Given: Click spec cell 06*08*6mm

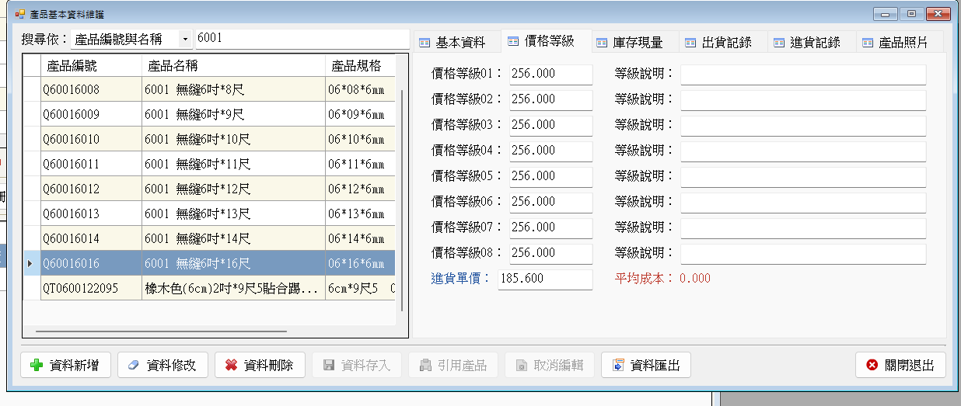Looking at the screenshot, I should coord(360,89).
